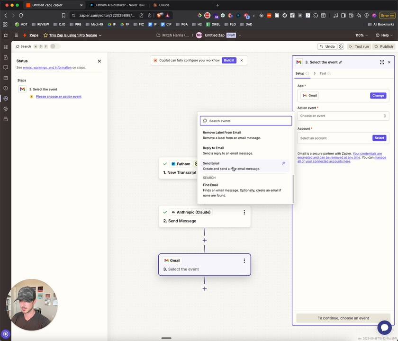Open the 110% zoom level dropdown
398x341 pixels.
click(x=362, y=35)
